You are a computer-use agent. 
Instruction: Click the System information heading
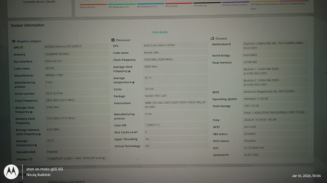tap(28, 25)
